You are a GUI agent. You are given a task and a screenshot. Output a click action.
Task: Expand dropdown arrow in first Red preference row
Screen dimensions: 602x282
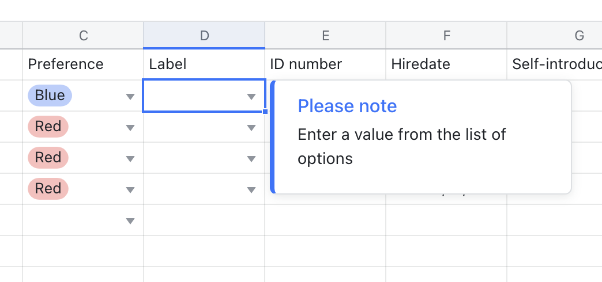(x=130, y=127)
